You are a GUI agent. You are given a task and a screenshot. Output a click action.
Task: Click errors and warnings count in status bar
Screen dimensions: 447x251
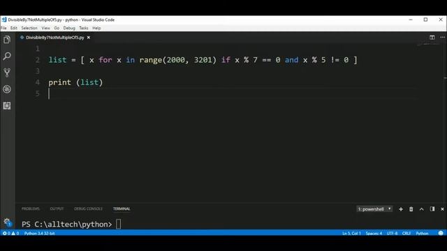coord(11,233)
